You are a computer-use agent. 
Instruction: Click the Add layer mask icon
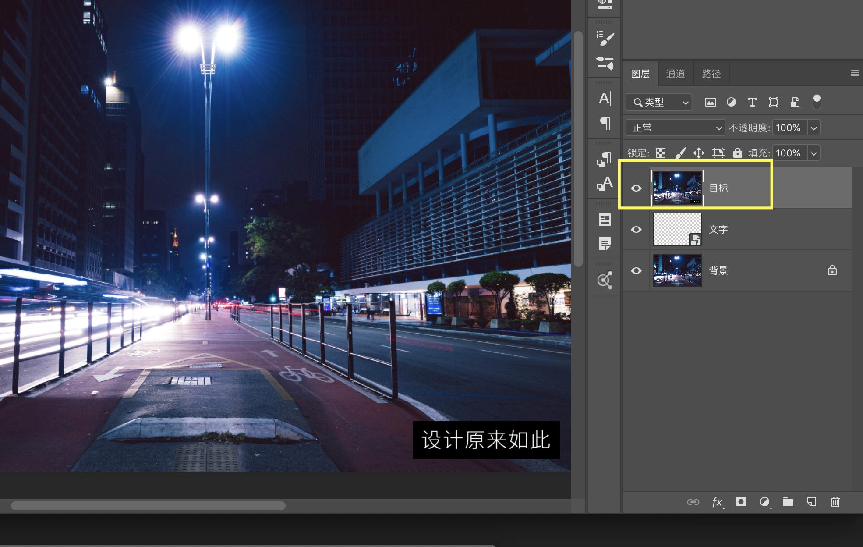click(741, 502)
